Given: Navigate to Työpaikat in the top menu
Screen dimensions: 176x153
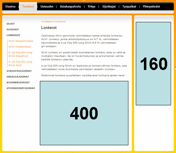Looking at the screenshot, I should 129,7.
